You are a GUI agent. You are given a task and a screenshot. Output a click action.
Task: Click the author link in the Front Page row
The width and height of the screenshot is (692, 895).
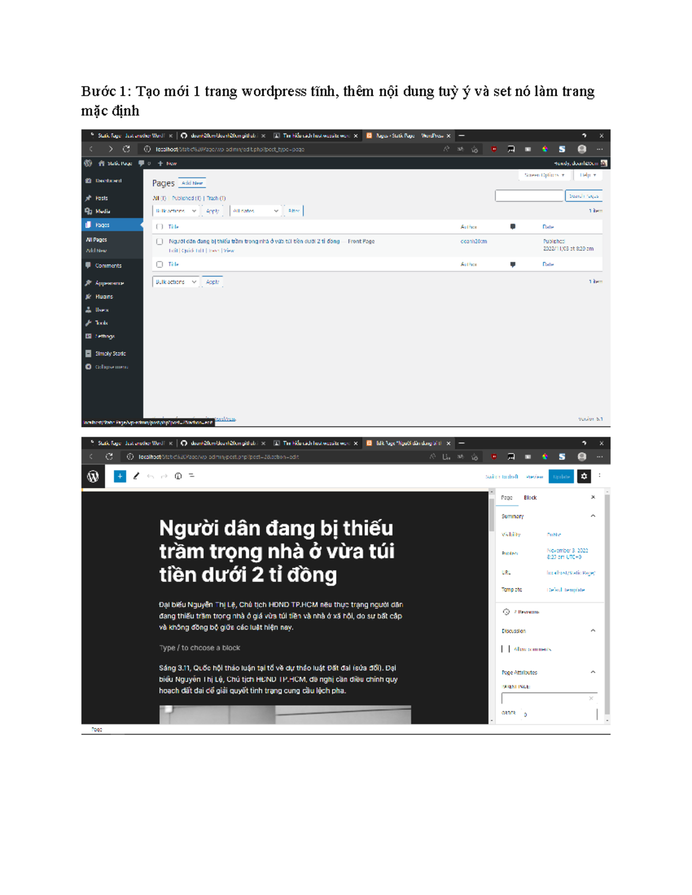click(x=474, y=241)
